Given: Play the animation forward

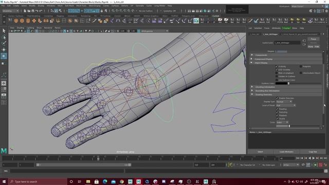Looking at the screenshot, I should [314, 158].
